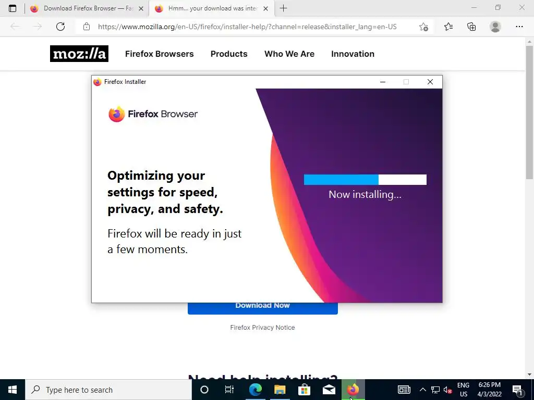Open the Innovation menu

pyautogui.click(x=353, y=54)
